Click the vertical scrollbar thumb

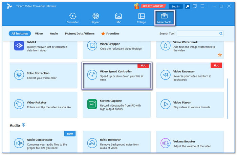[x=228, y=98]
